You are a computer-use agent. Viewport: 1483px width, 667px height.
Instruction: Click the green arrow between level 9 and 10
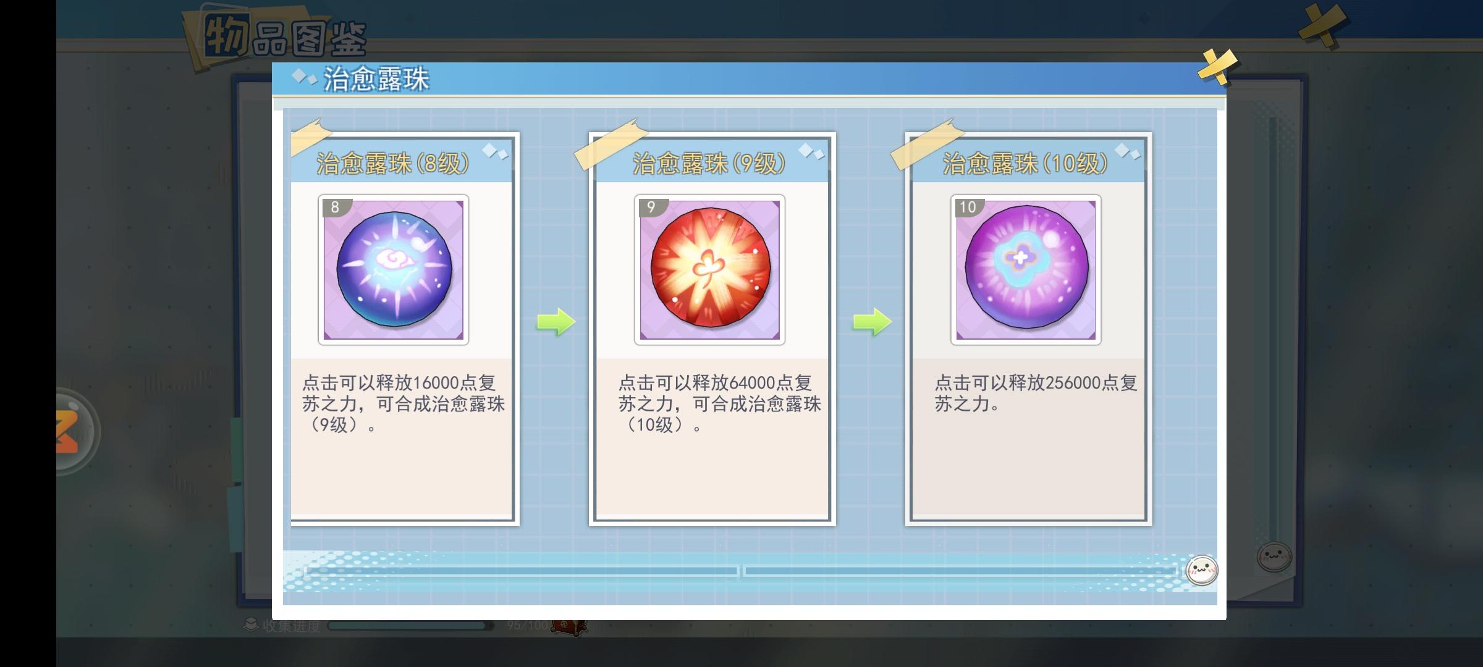pos(872,321)
